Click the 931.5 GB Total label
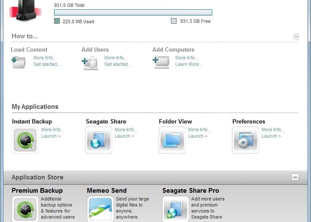Viewport: 311px width, 222px height. 69,5
